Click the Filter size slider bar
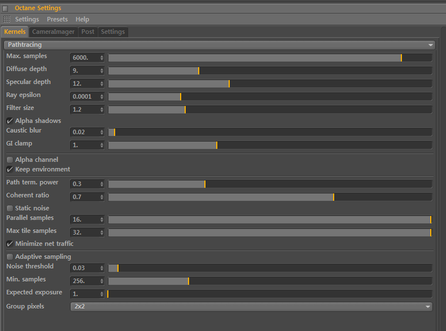Screen dimensions: 446x331 [270, 109]
